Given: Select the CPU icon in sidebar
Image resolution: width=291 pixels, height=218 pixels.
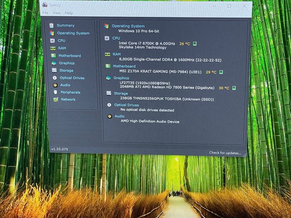Looking at the screenshot, I should click(x=52, y=41).
